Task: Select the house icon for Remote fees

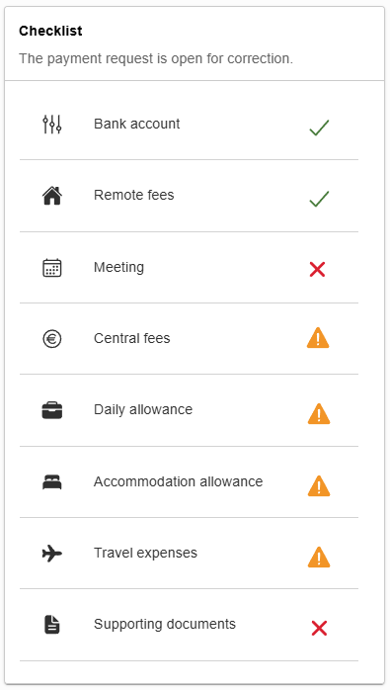Action: (52, 196)
